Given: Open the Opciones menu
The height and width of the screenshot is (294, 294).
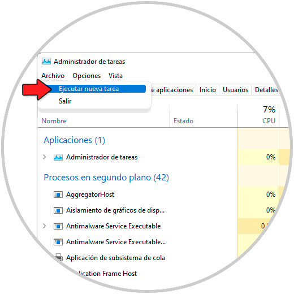Looking at the screenshot, I should 87,76.
